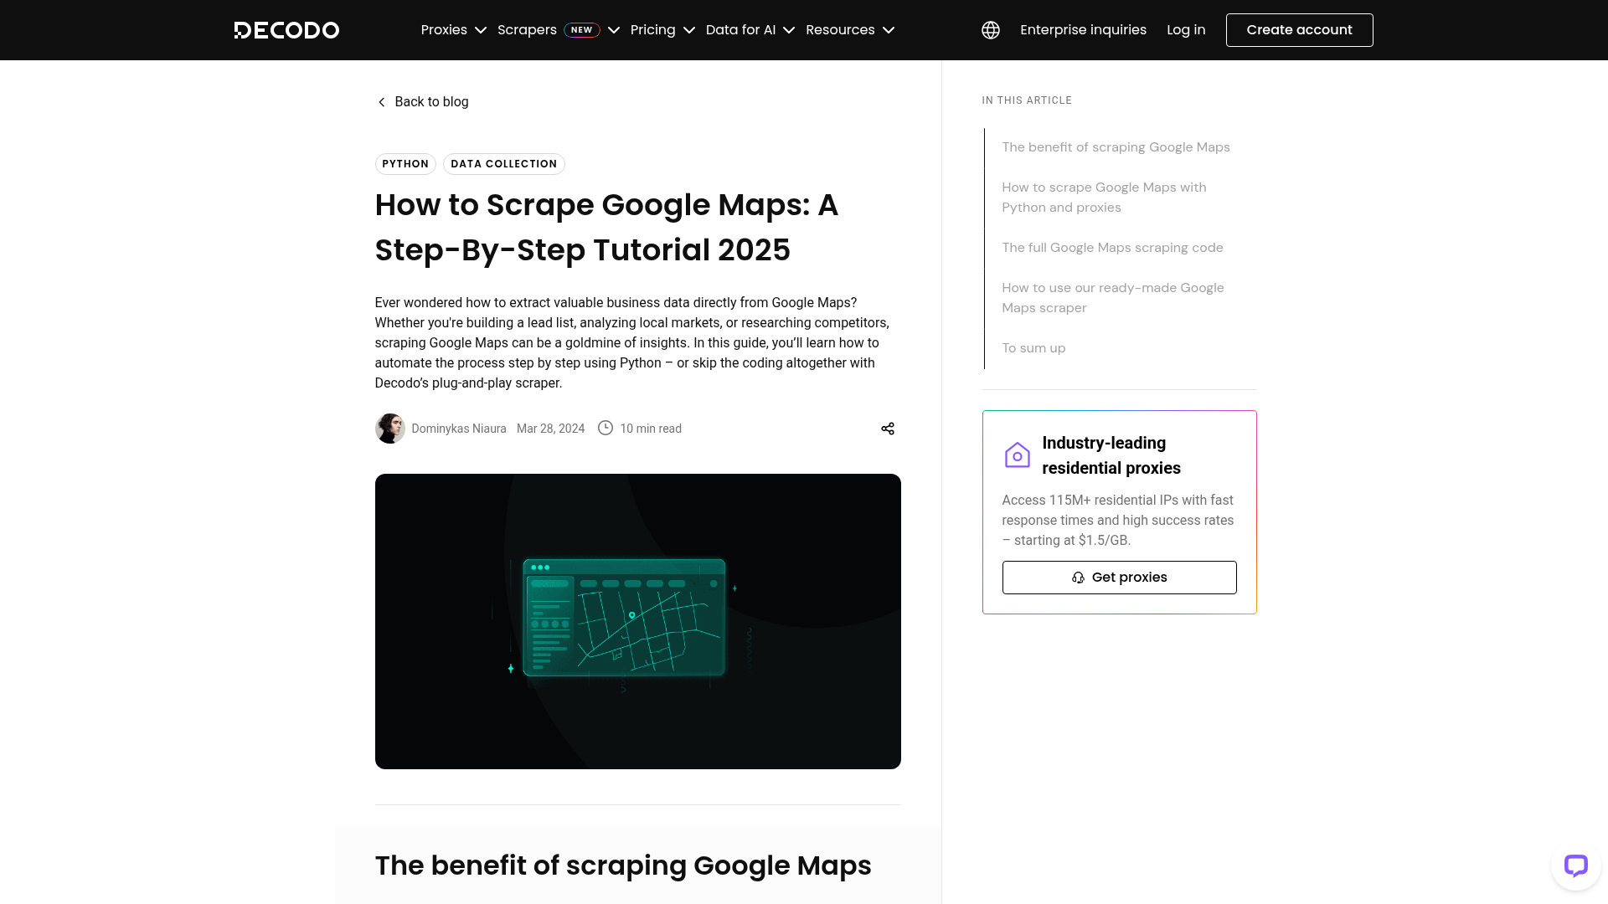Screen dimensions: 1608x904
Task: Click the Mar 28, 2024 publish date
Action: point(550,429)
